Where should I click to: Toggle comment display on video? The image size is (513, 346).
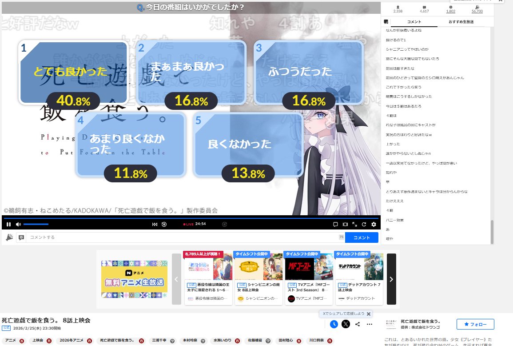335,225
